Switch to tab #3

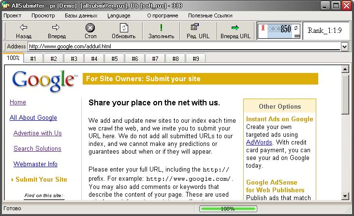pos(74,58)
